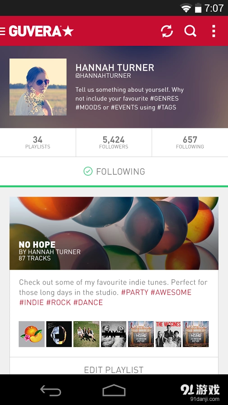The height and width of the screenshot is (405, 228).
Task: View the 5,424 Followers tab
Action: 114,143
